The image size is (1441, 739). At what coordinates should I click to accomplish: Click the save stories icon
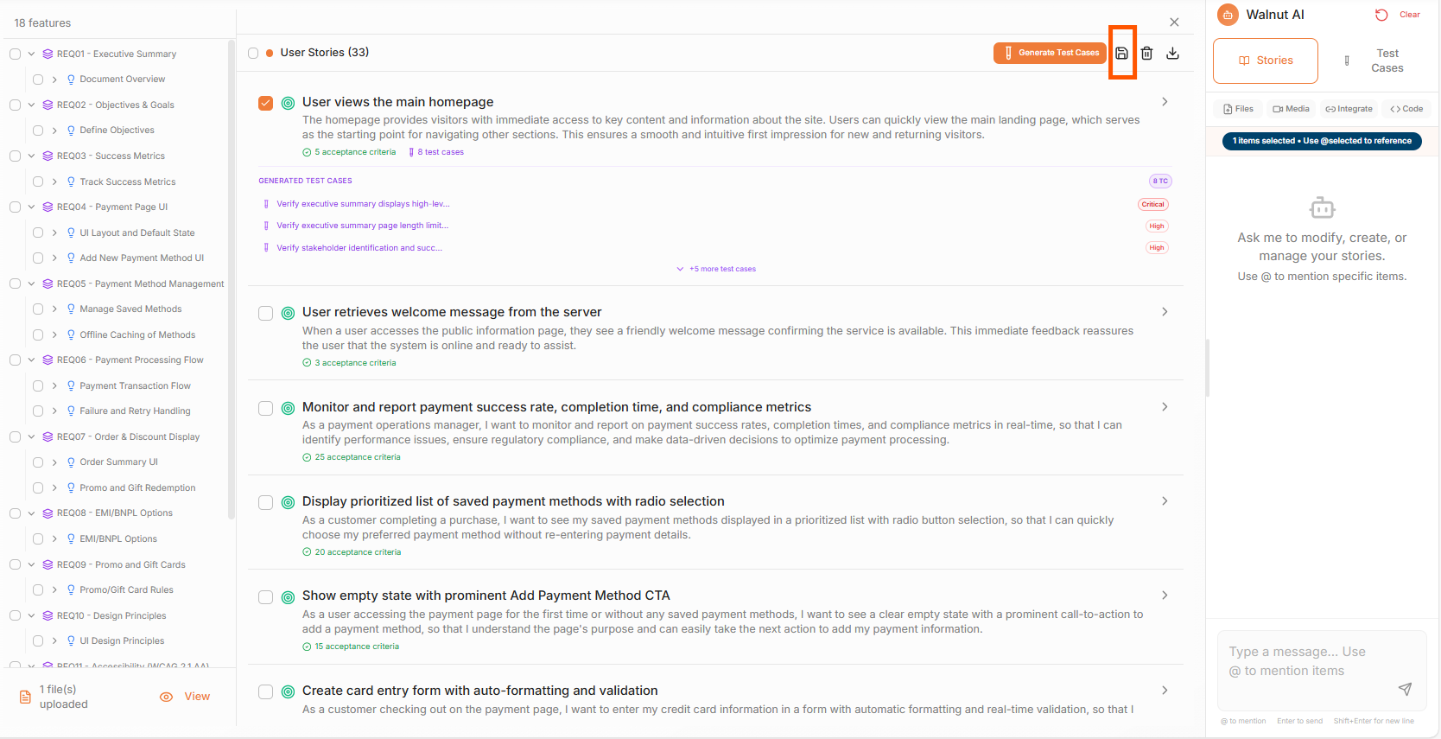pyautogui.click(x=1121, y=54)
